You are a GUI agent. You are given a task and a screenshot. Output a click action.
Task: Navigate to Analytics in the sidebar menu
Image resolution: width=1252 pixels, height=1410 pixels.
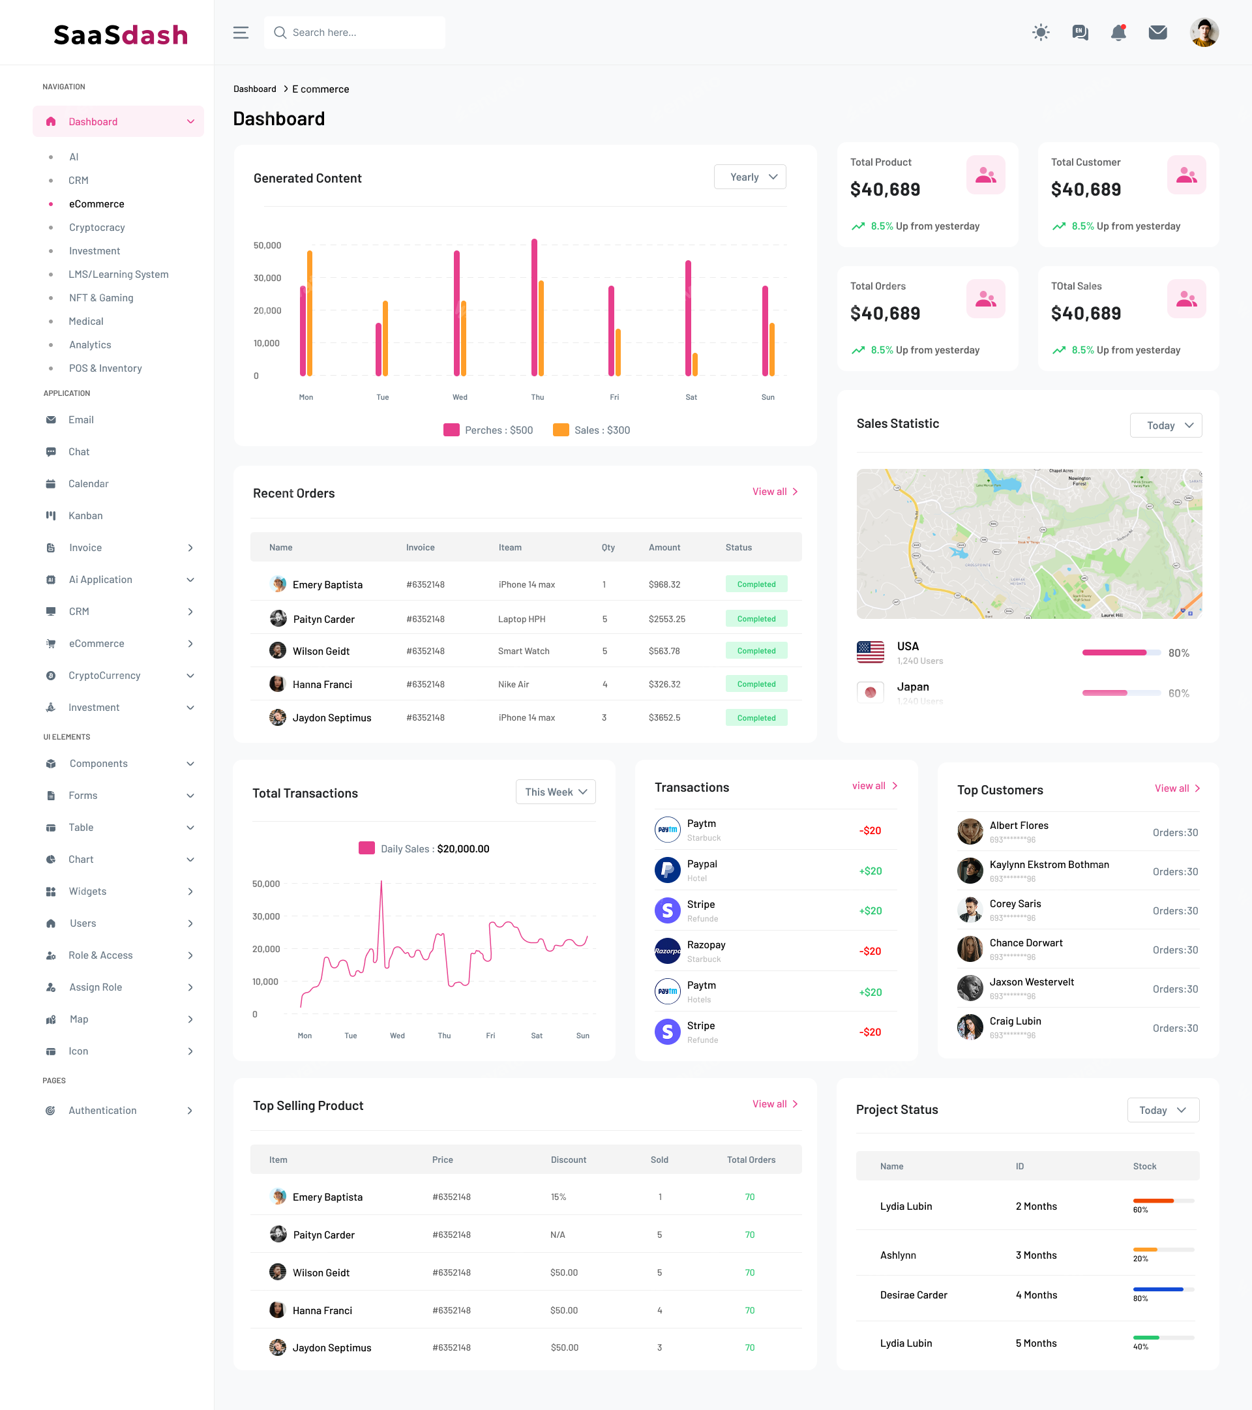[x=90, y=344]
